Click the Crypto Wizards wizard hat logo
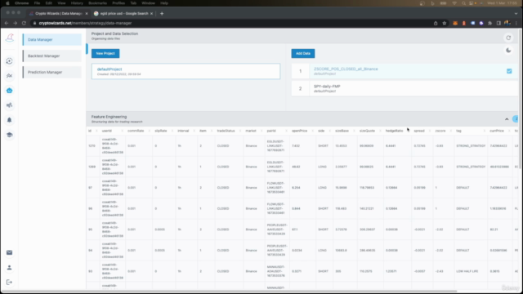Viewport: 523px width, 294px height. 9,38
